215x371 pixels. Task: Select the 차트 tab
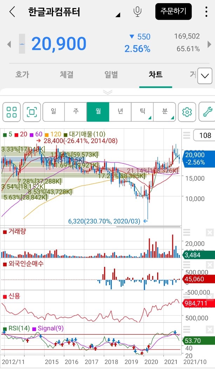tap(156, 75)
